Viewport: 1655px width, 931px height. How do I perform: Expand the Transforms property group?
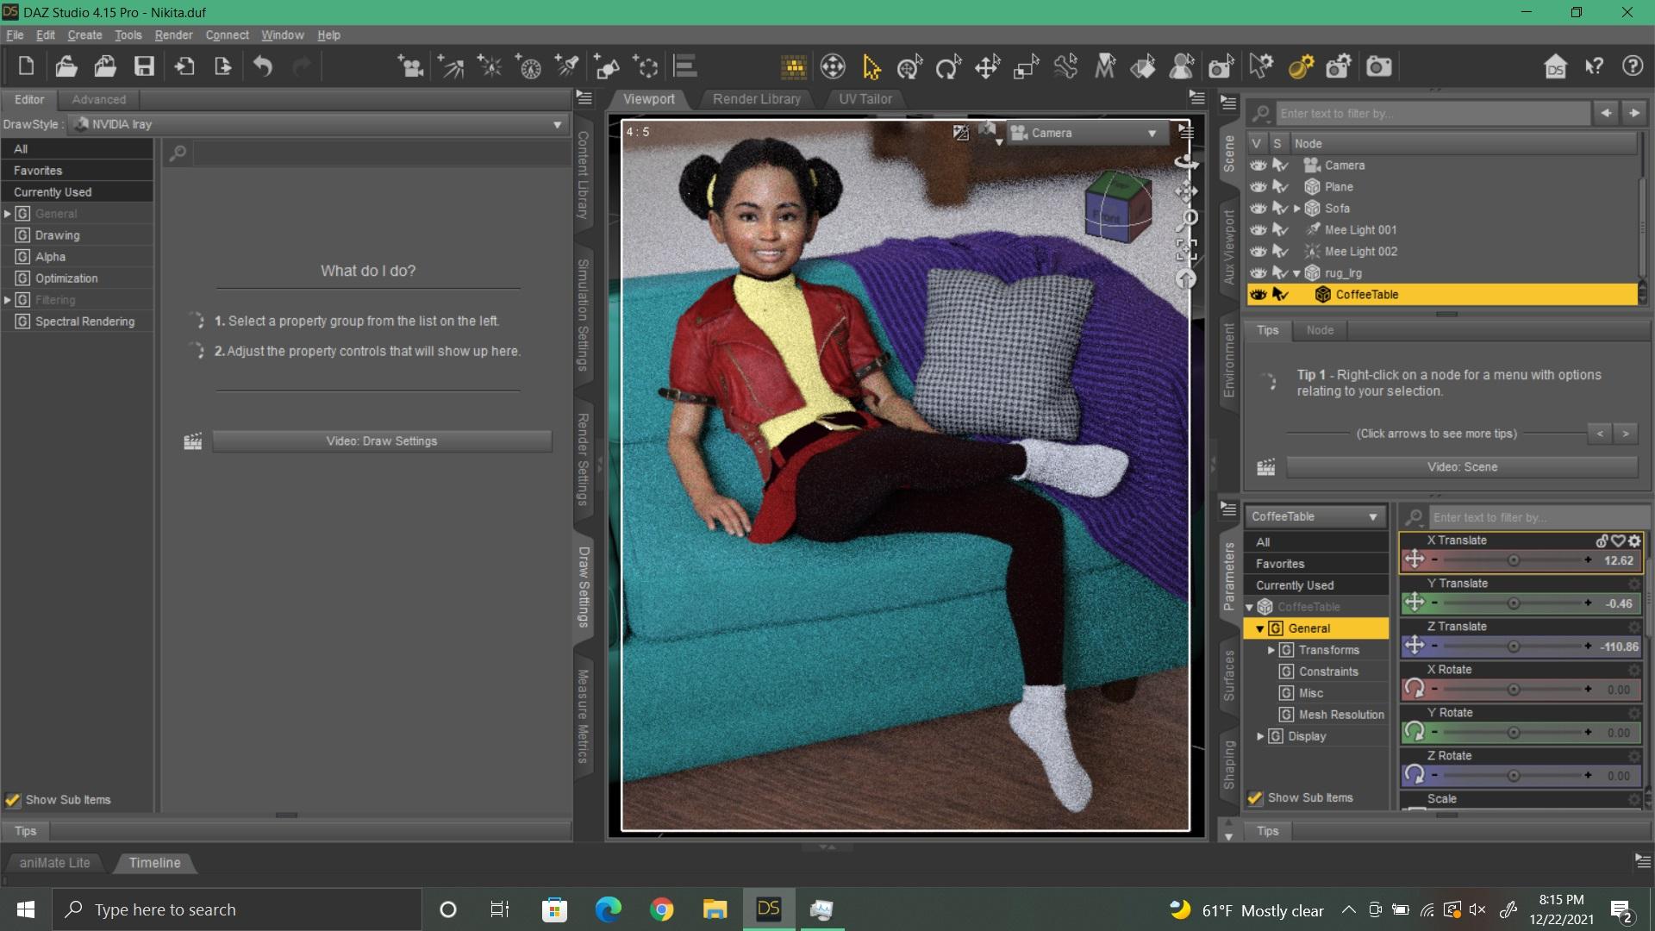1271,650
